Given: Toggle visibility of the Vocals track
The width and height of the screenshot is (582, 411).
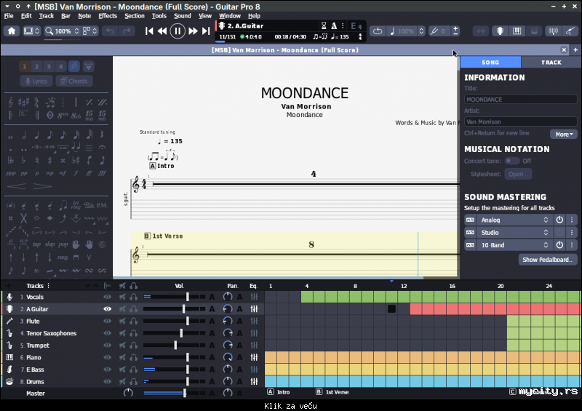Looking at the screenshot, I should 108,297.
